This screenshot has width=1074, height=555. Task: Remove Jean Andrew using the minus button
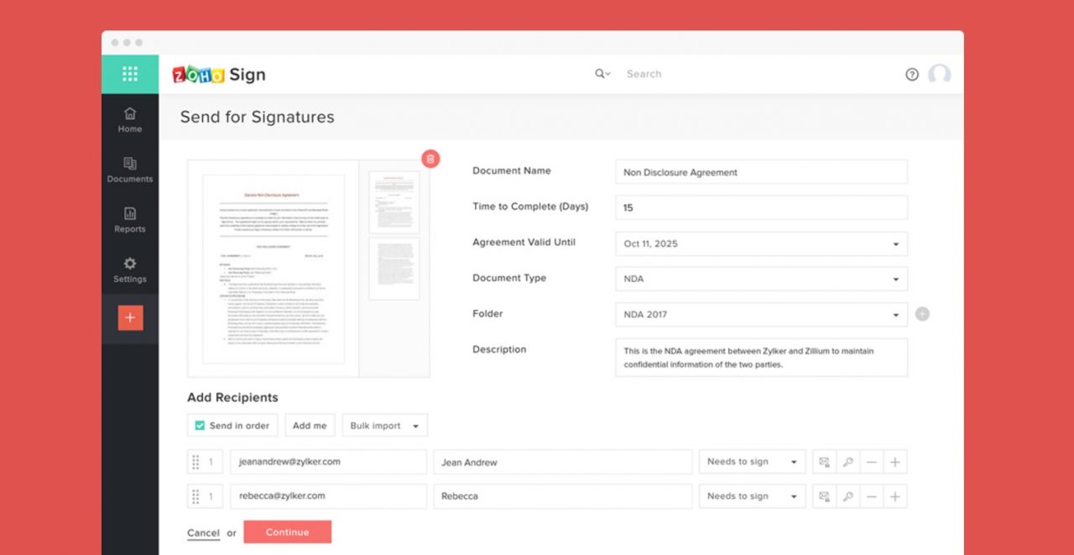872,462
